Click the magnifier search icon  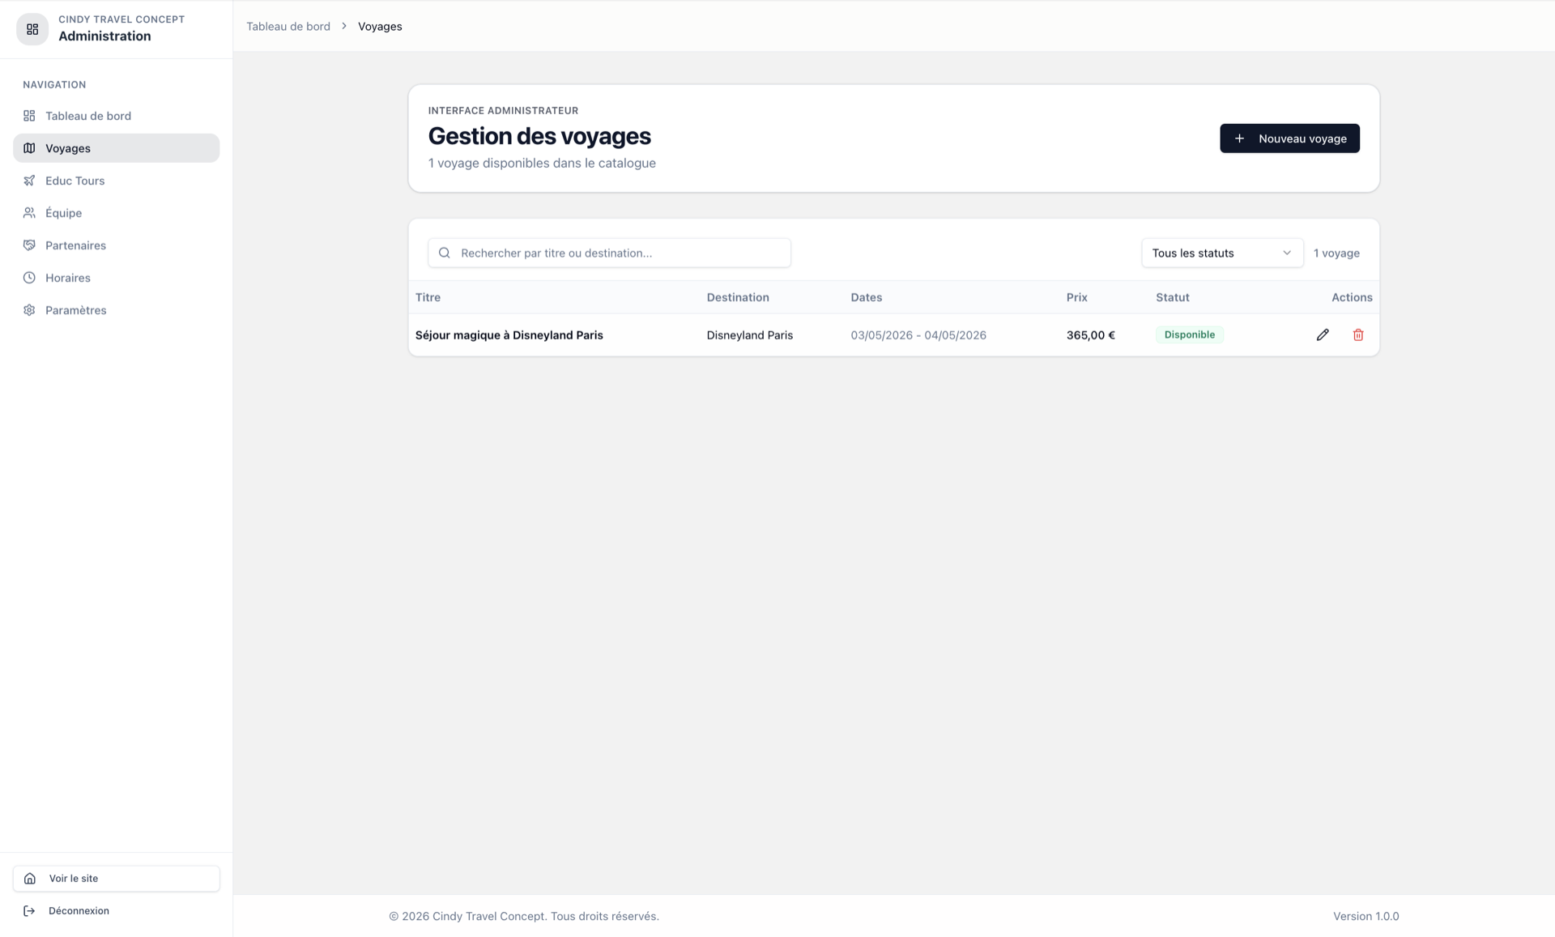444,253
